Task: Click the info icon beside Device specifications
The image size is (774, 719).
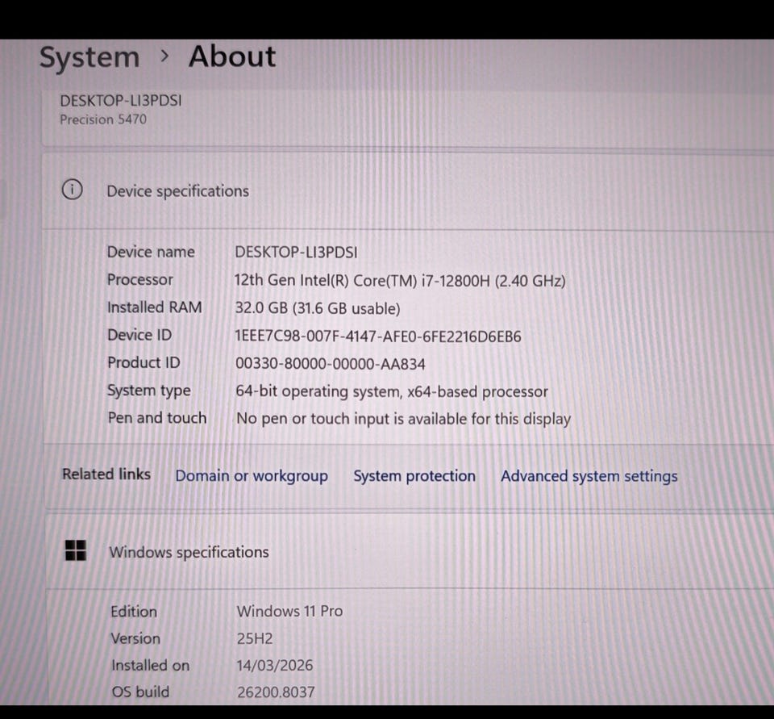Action: point(72,190)
